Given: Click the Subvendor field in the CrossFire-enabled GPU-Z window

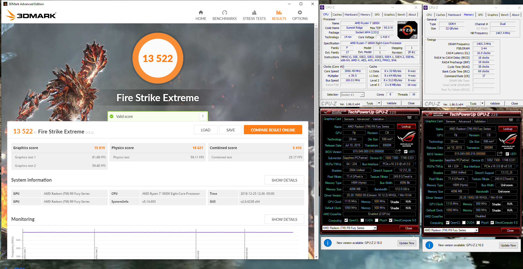Looking at the screenshot, I should coord(355,158).
